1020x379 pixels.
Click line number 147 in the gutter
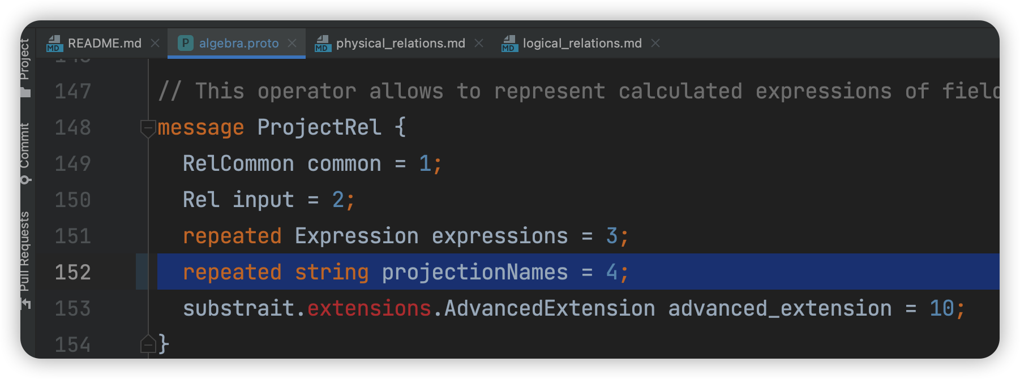click(x=72, y=91)
